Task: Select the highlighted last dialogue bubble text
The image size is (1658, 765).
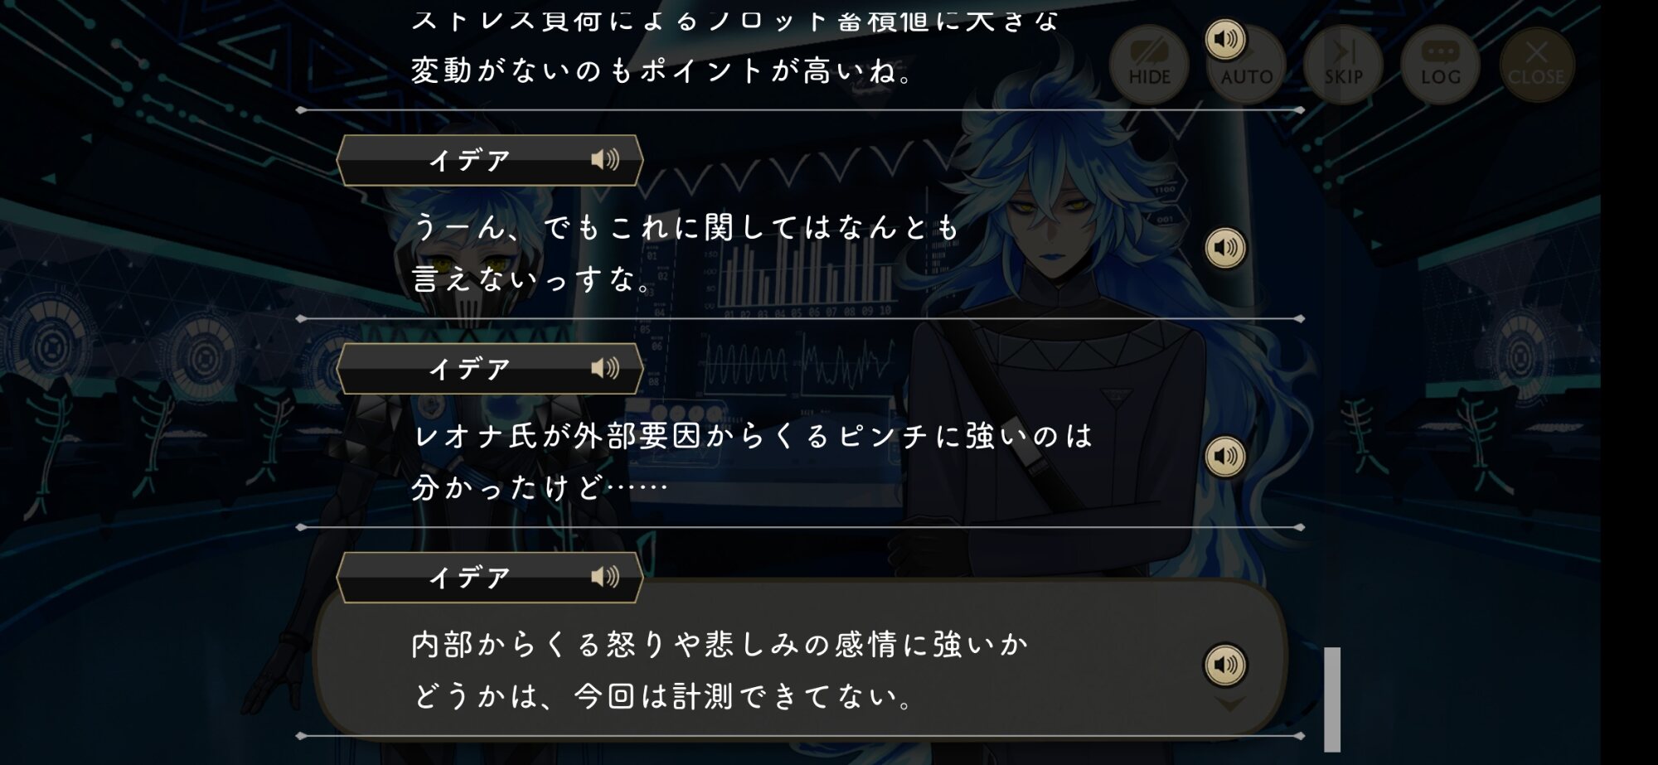Action: click(x=720, y=670)
